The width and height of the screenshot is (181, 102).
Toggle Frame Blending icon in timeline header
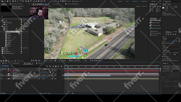click(x=56, y=66)
